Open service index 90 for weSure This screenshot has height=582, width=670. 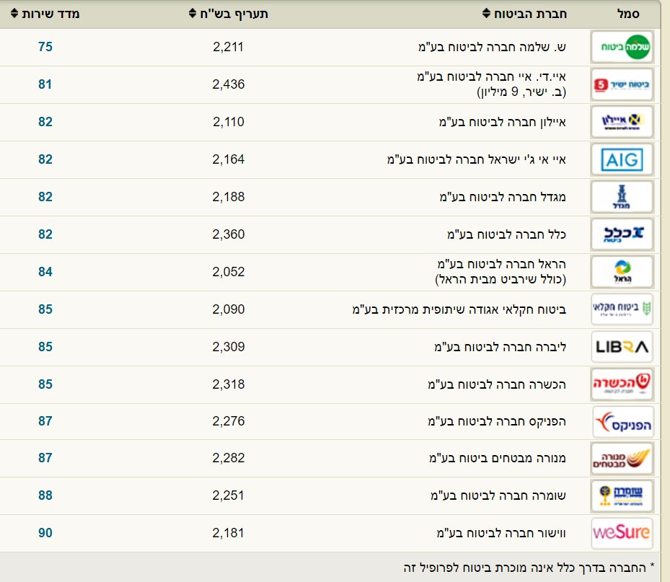pyautogui.click(x=45, y=533)
